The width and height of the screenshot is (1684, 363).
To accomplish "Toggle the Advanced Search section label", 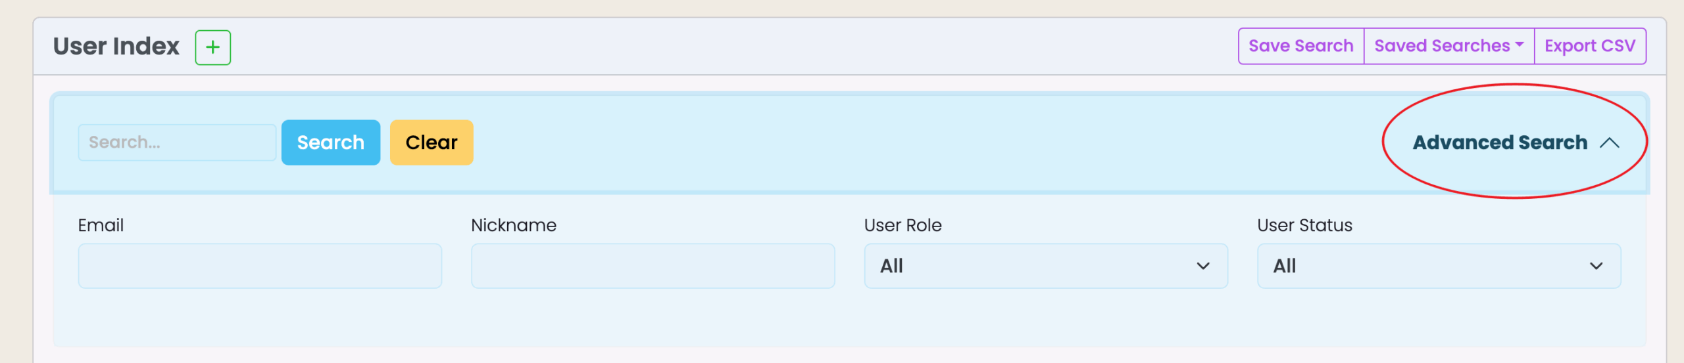I will point(1499,142).
